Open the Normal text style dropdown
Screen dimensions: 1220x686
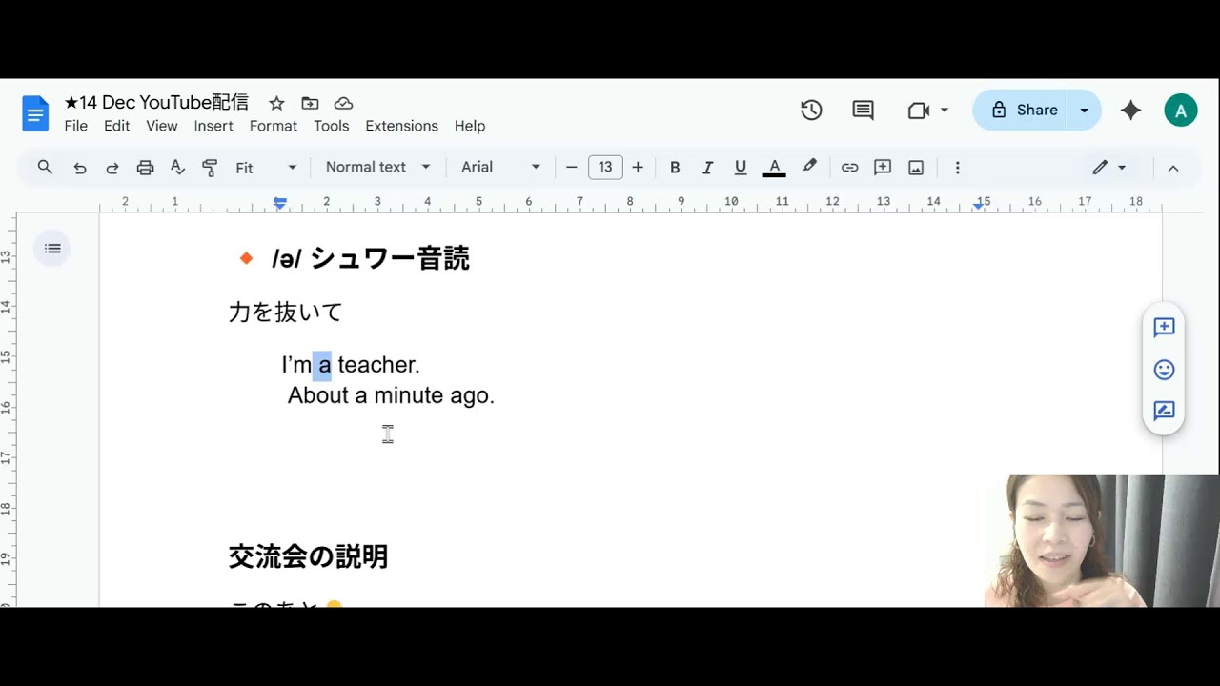click(377, 168)
